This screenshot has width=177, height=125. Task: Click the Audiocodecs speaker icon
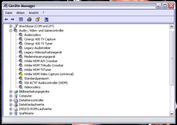click(x=21, y=35)
